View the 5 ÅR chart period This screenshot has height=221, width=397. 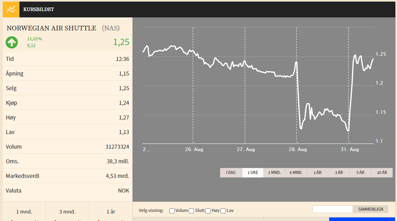click(x=360, y=172)
